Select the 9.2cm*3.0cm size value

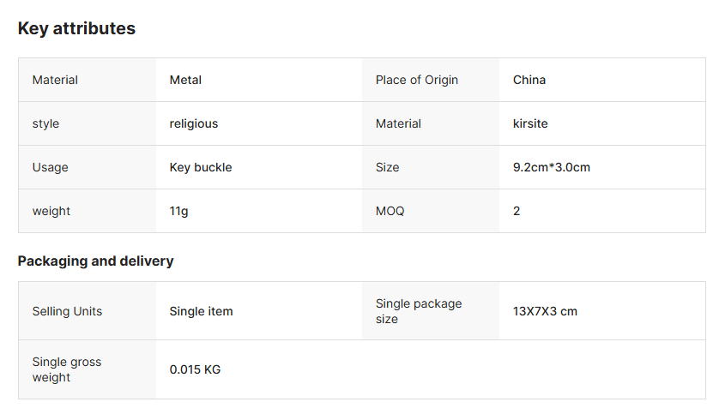coord(552,167)
